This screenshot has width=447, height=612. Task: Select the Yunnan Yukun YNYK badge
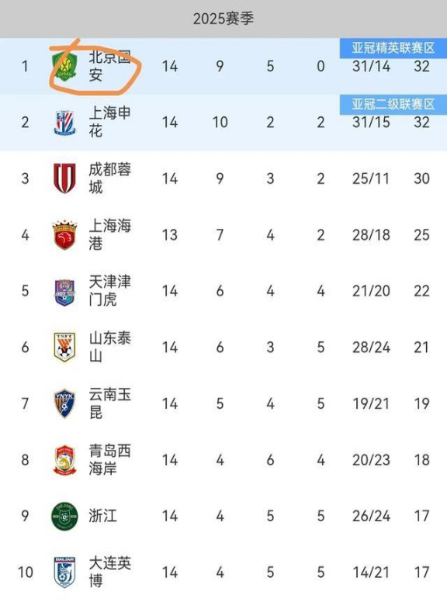coord(64,403)
